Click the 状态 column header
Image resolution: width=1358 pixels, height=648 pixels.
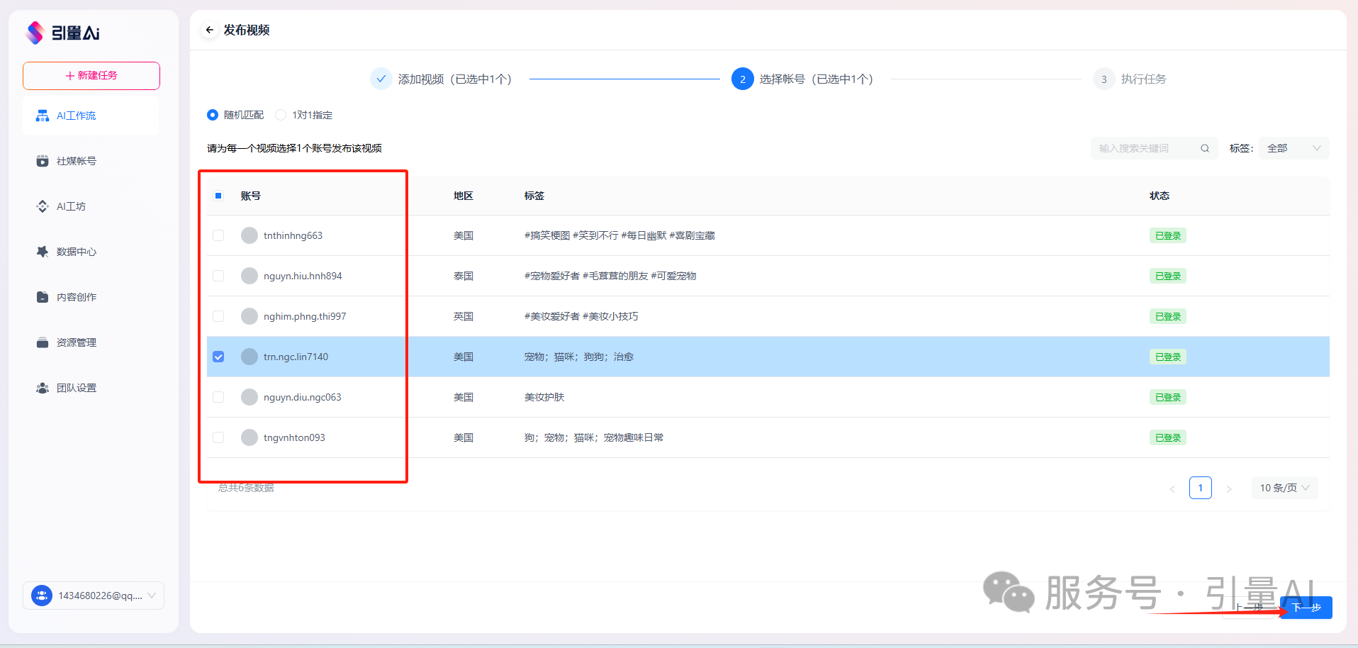pos(1160,196)
